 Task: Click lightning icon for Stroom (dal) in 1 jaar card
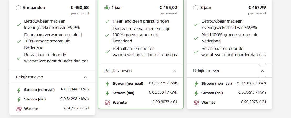tap(107, 93)
